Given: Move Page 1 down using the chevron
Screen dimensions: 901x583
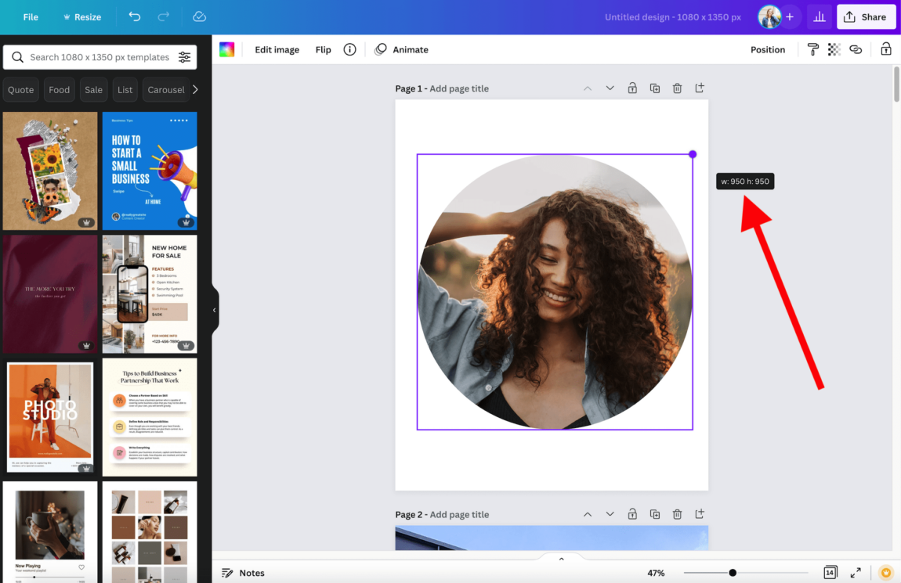Looking at the screenshot, I should click(x=610, y=88).
